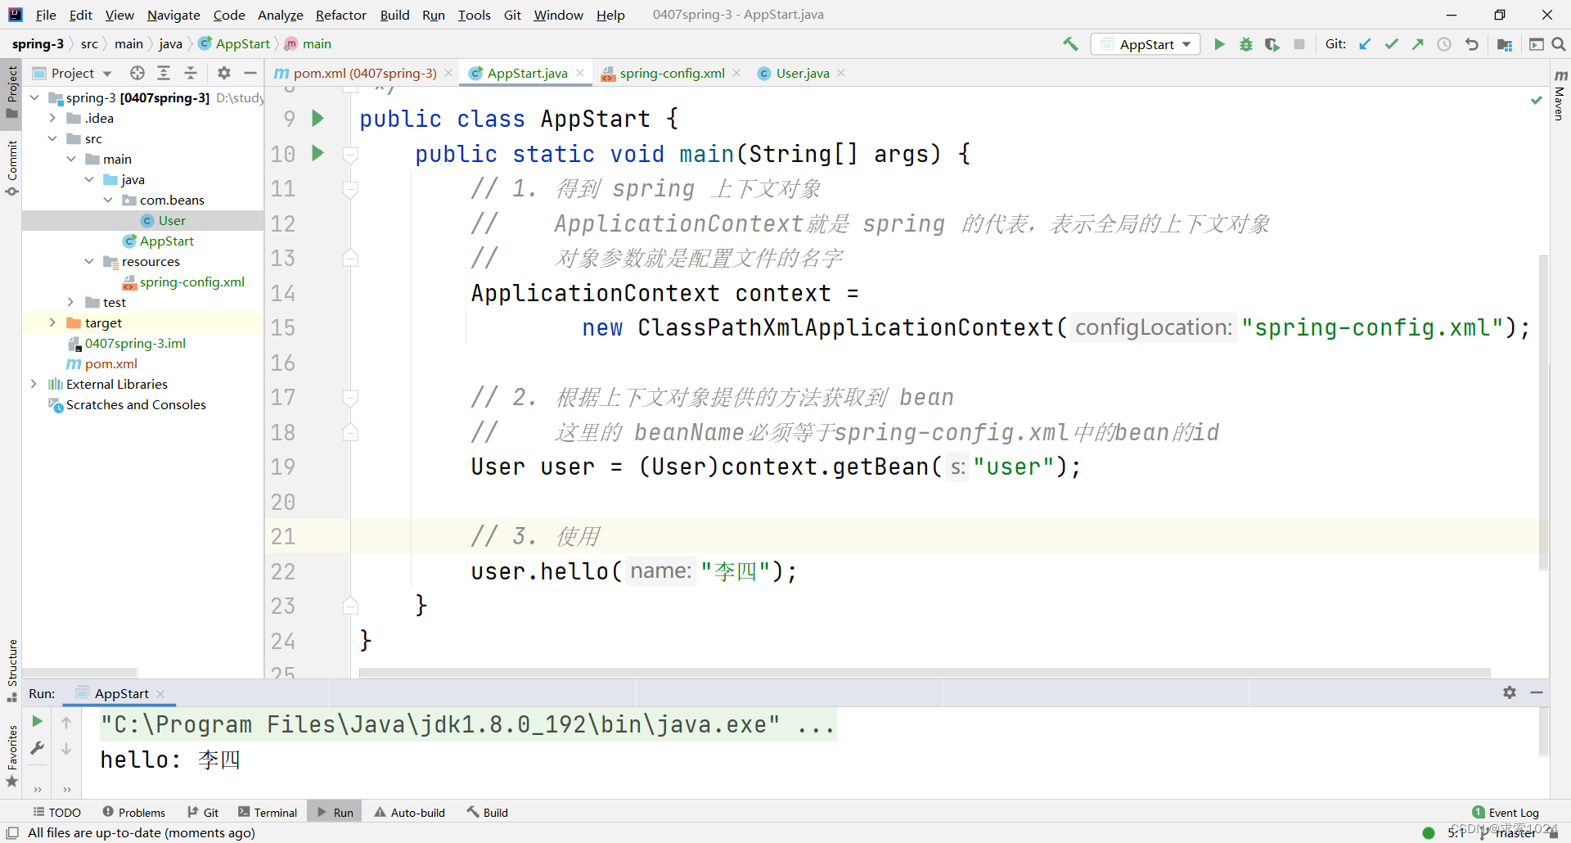The height and width of the screenshot is (843, 1571).
Task: Click the Search Everywhere magnifier icon
Action: click(x=1559, y=44)
